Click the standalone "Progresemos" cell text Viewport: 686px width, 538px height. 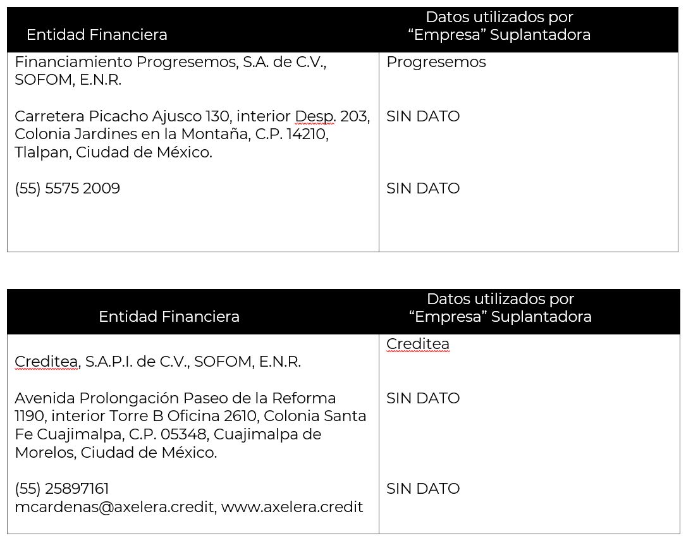click(x=436, y=62)
